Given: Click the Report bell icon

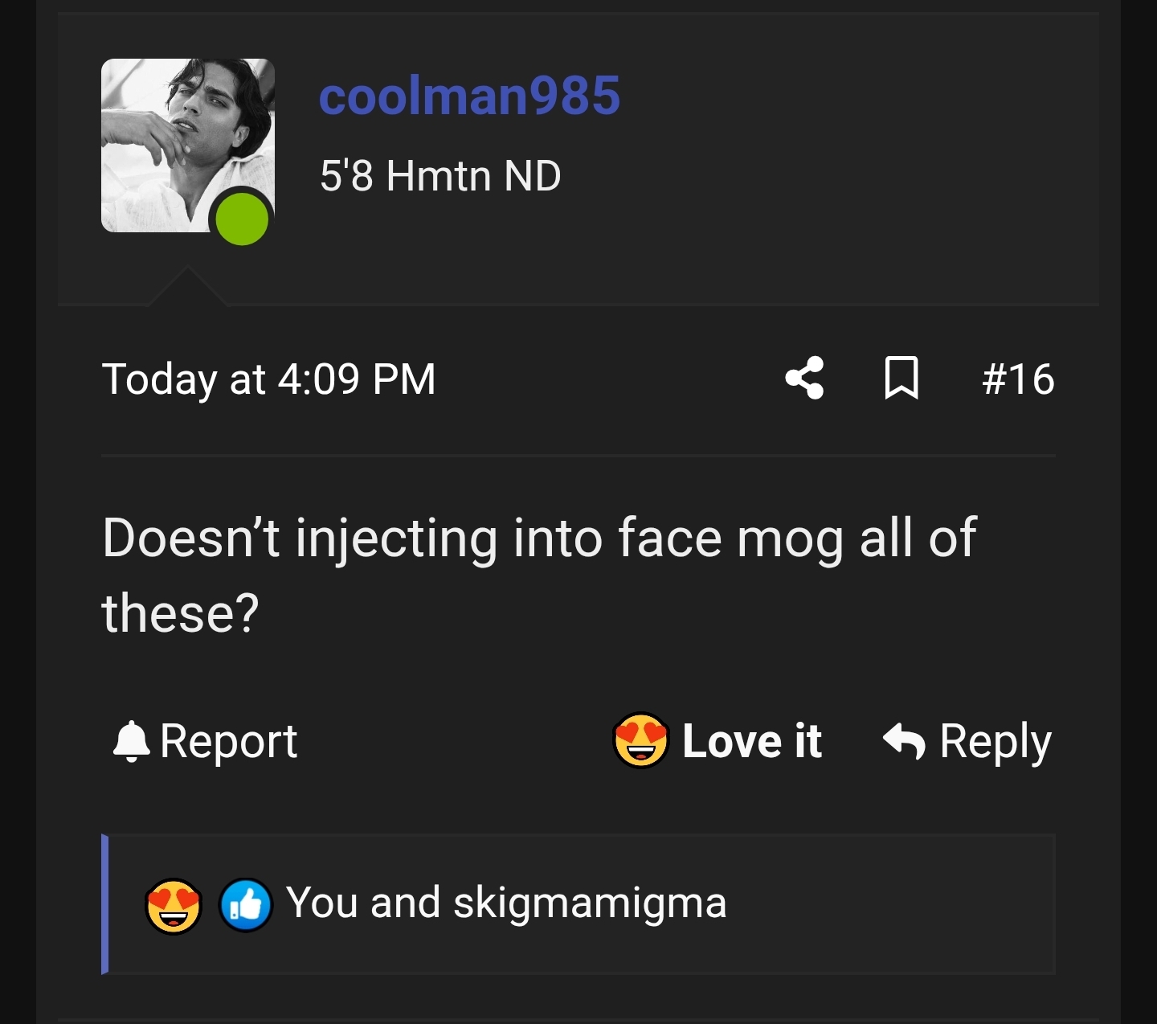Looking at the screenshot, I should (x=132, y=741).
